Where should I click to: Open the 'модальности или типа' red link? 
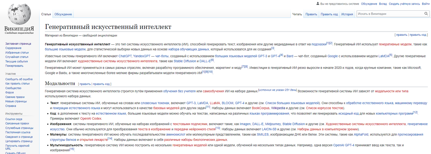coord(391,91)
